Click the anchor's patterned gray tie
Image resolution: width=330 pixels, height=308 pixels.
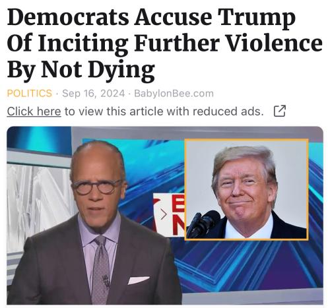[x=100, y=269]
